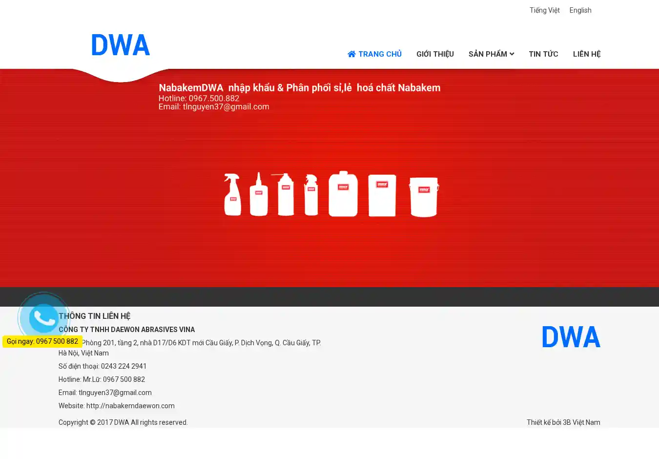The height and width of the screenshot is (459, 659).
Task: Open the nabakemdaewon.com website link
Action: tap(130, 406)
